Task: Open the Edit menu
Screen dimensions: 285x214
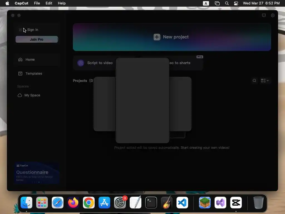Action: tap(49, 3)
